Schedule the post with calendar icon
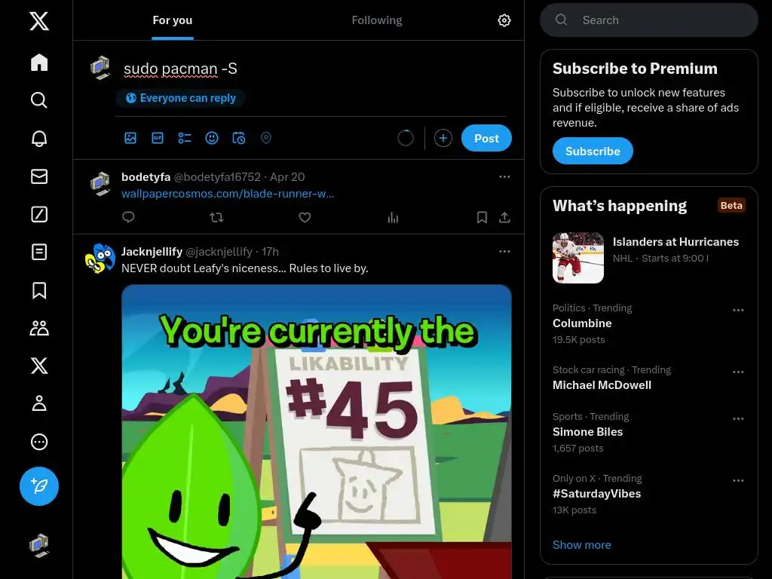Screen dimensions: 772x579 (x=239, y=138)
